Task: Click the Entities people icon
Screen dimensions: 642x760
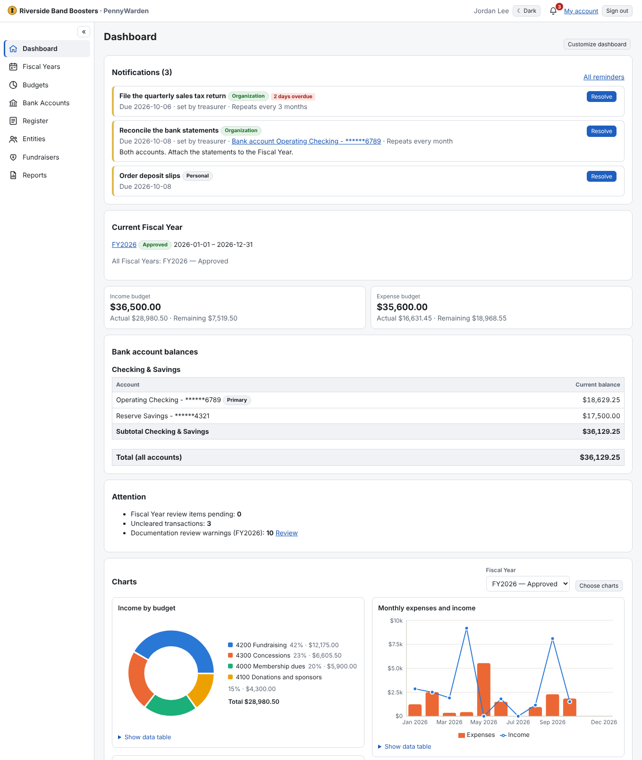Action: 13,139
